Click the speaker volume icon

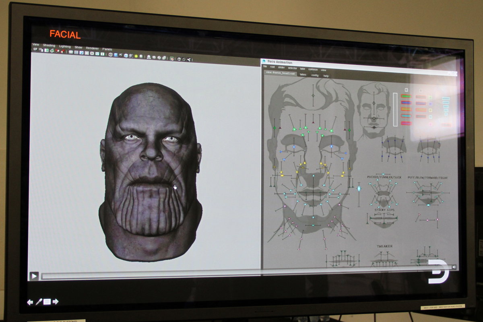coord(454,267)
